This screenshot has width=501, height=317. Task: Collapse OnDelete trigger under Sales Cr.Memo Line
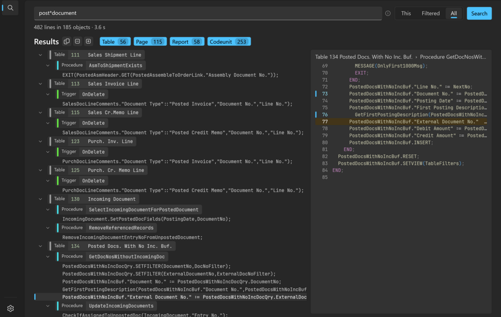(48, 123)
